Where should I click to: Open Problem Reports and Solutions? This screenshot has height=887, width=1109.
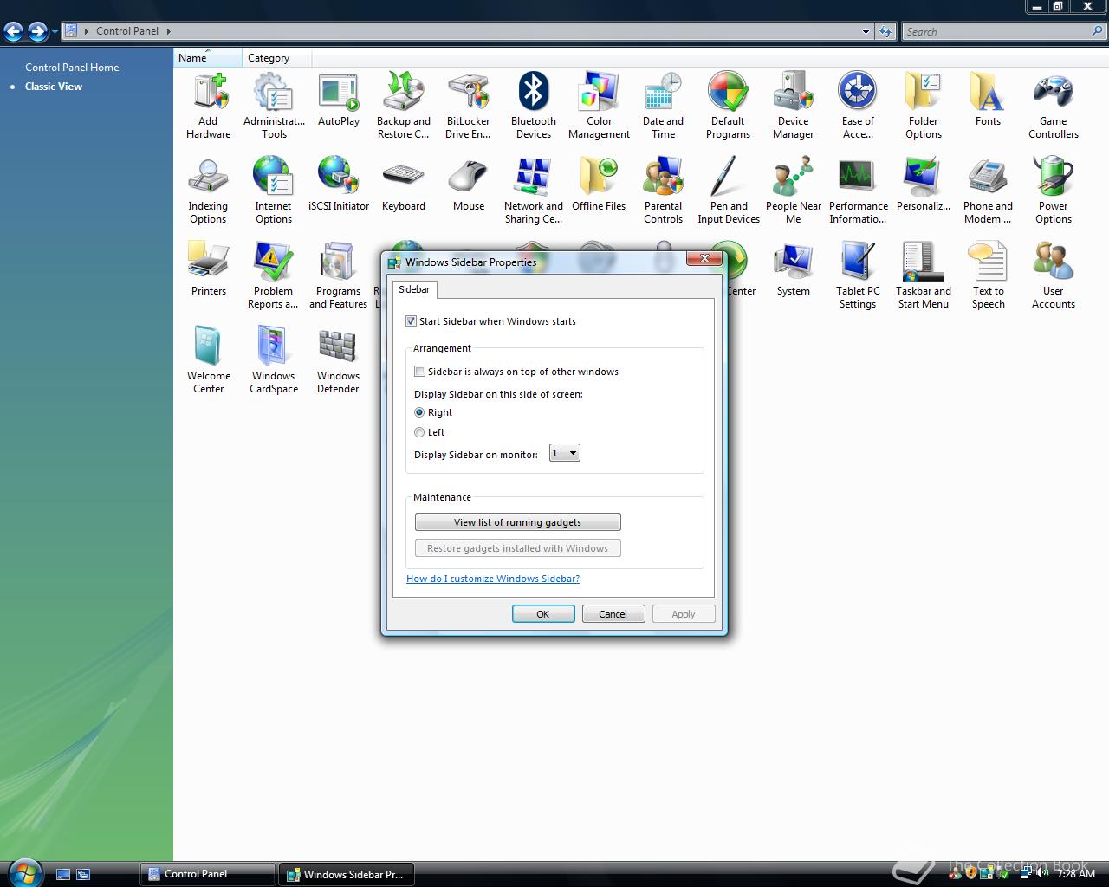pyautogui.click(x=274, y=275)
